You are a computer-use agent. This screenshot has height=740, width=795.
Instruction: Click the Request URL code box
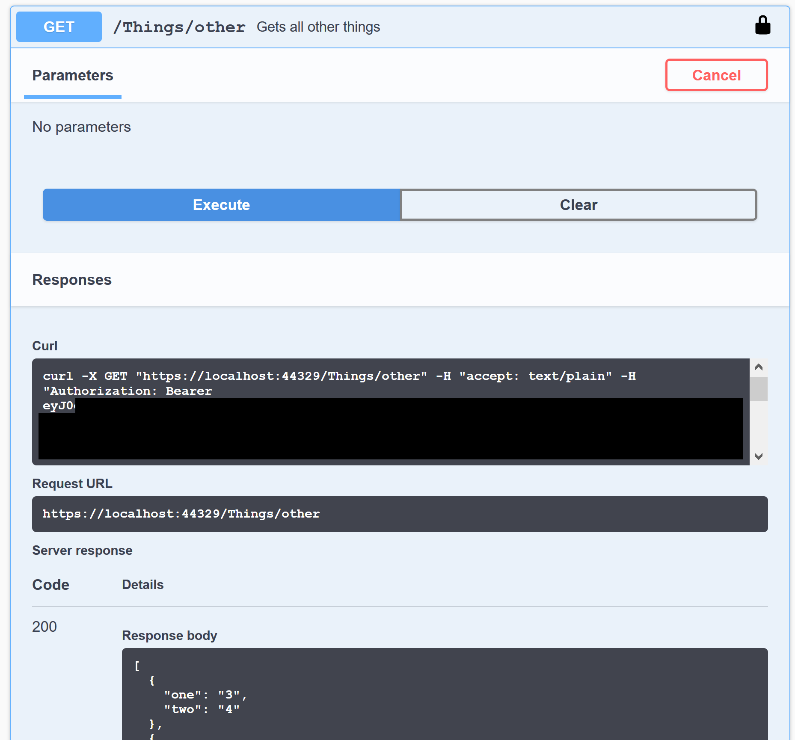click(400, 514)
